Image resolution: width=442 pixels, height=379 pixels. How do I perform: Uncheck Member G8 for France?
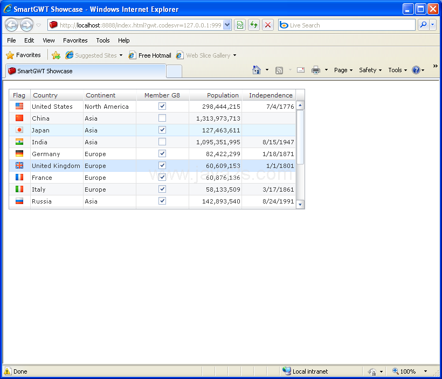click(162, 177)
